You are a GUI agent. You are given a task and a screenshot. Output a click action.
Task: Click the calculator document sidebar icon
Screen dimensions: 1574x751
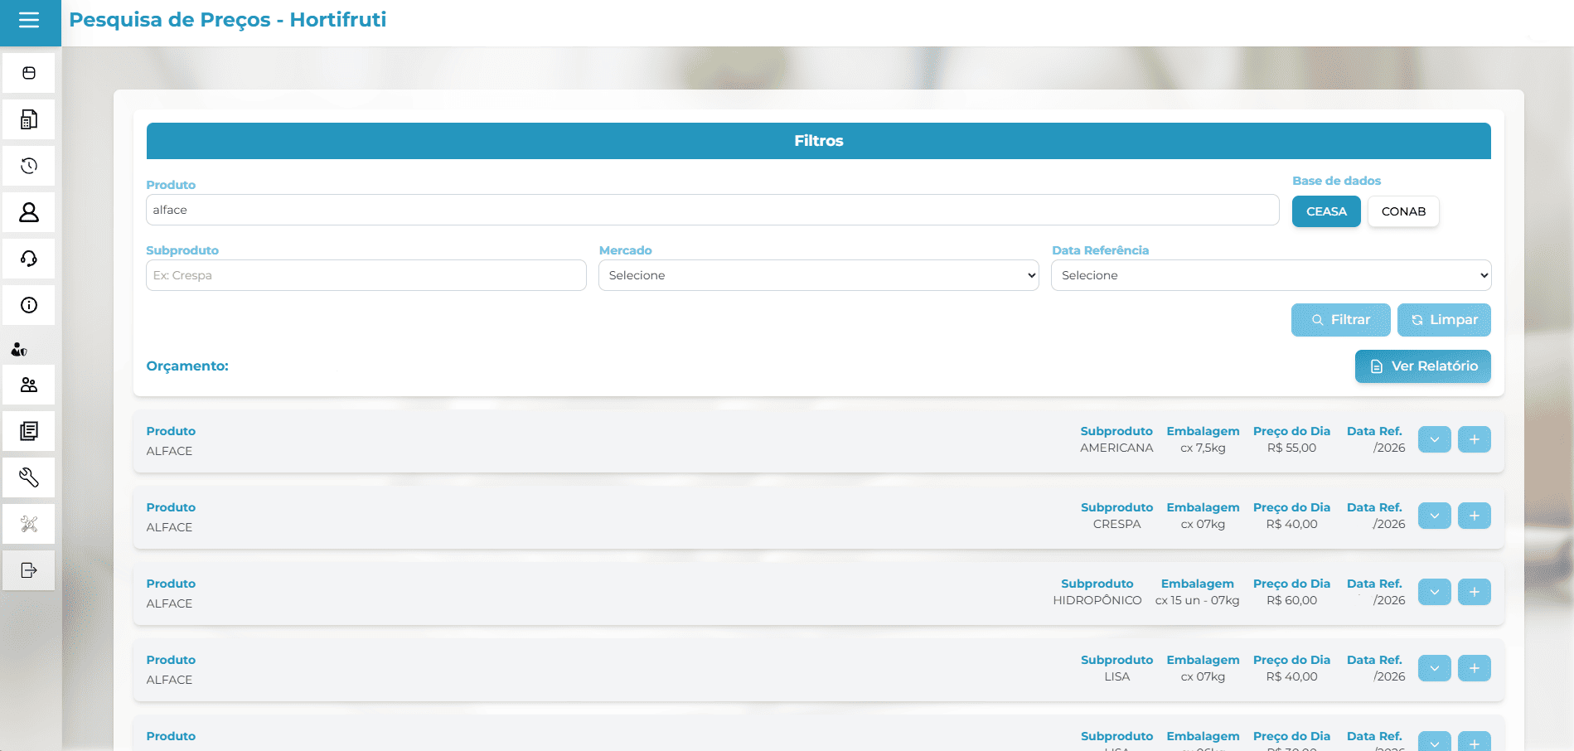[x=29, y=119]
